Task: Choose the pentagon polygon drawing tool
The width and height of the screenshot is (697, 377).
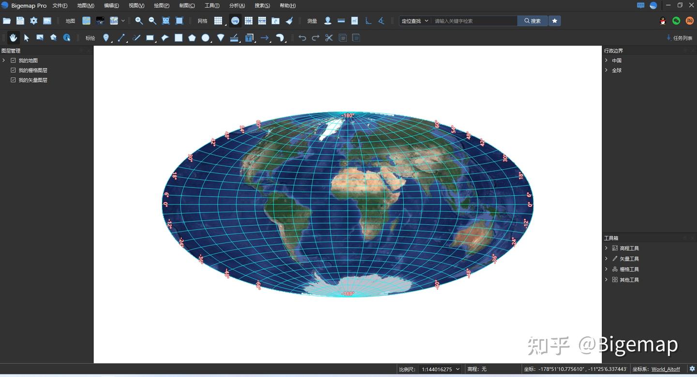Action: [192, 38]
